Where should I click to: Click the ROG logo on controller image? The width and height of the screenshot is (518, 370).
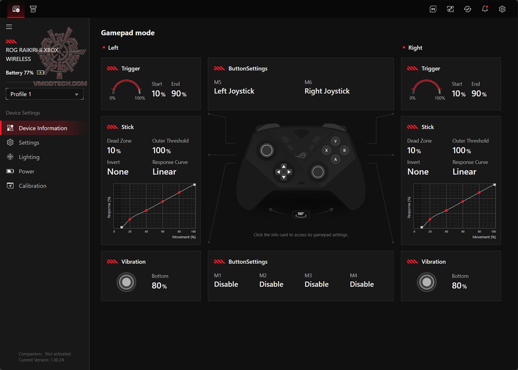(301, 155)
